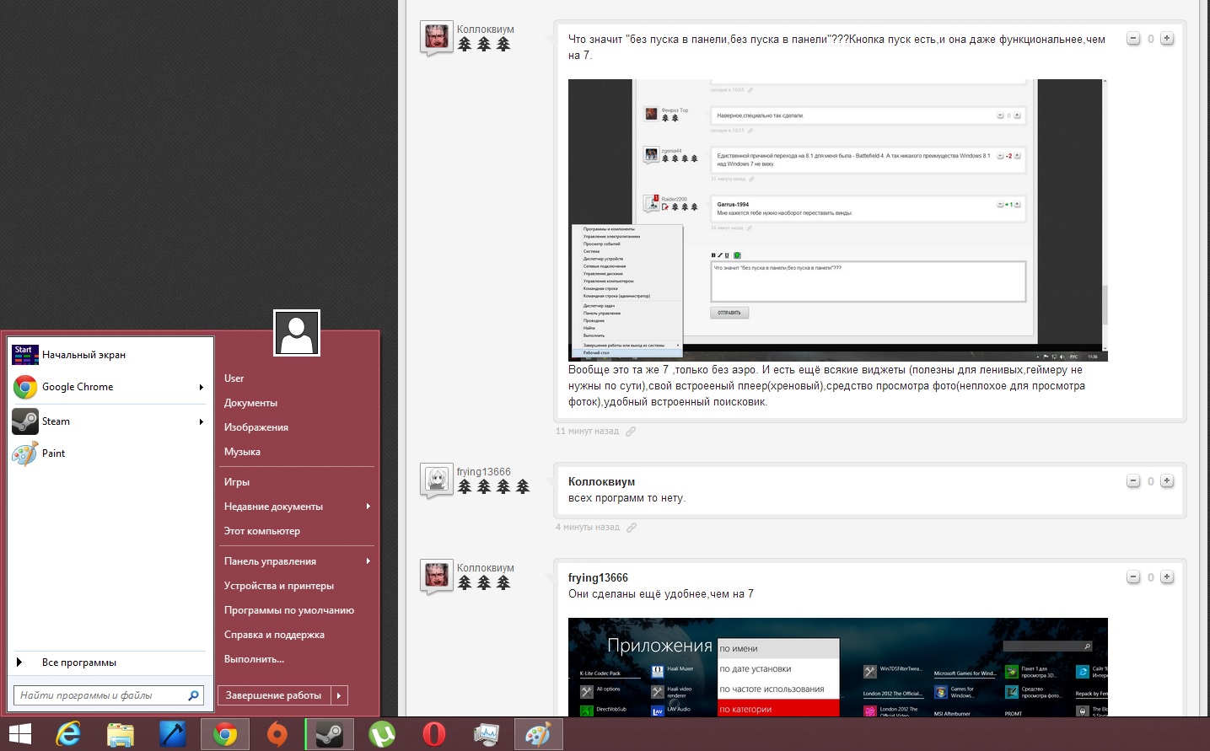
Task: Switch to Steam in the taskbar
Action: (329, 734)
